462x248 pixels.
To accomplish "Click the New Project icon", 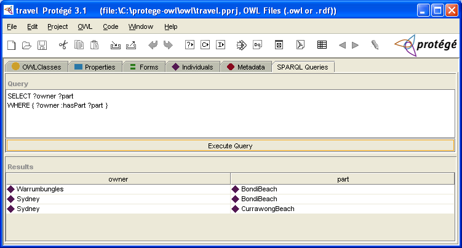I will tap(11, 45).
